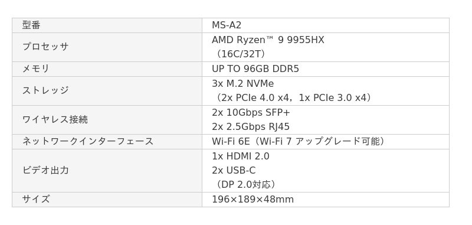
Task: Click the 2x 10Gbps SFP+ text
Action: pos(251,112)
